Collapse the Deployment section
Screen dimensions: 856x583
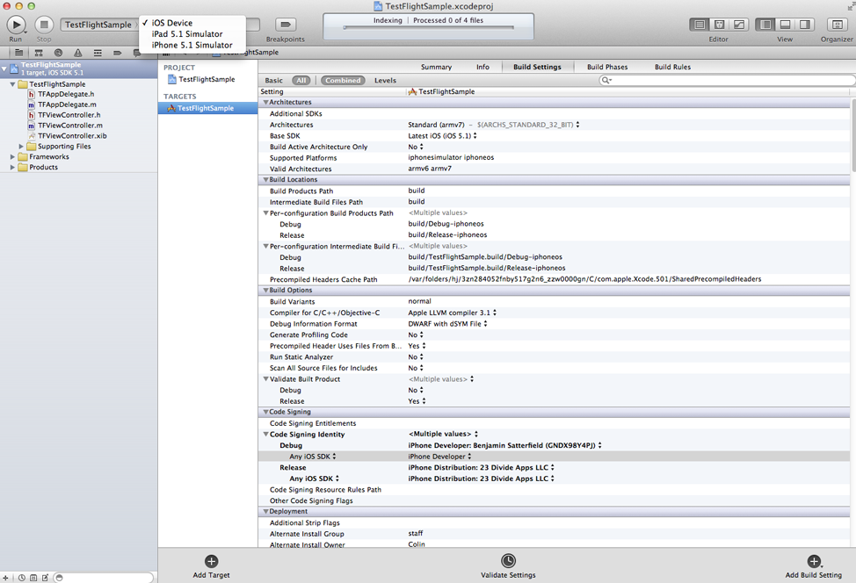(266, 512)
